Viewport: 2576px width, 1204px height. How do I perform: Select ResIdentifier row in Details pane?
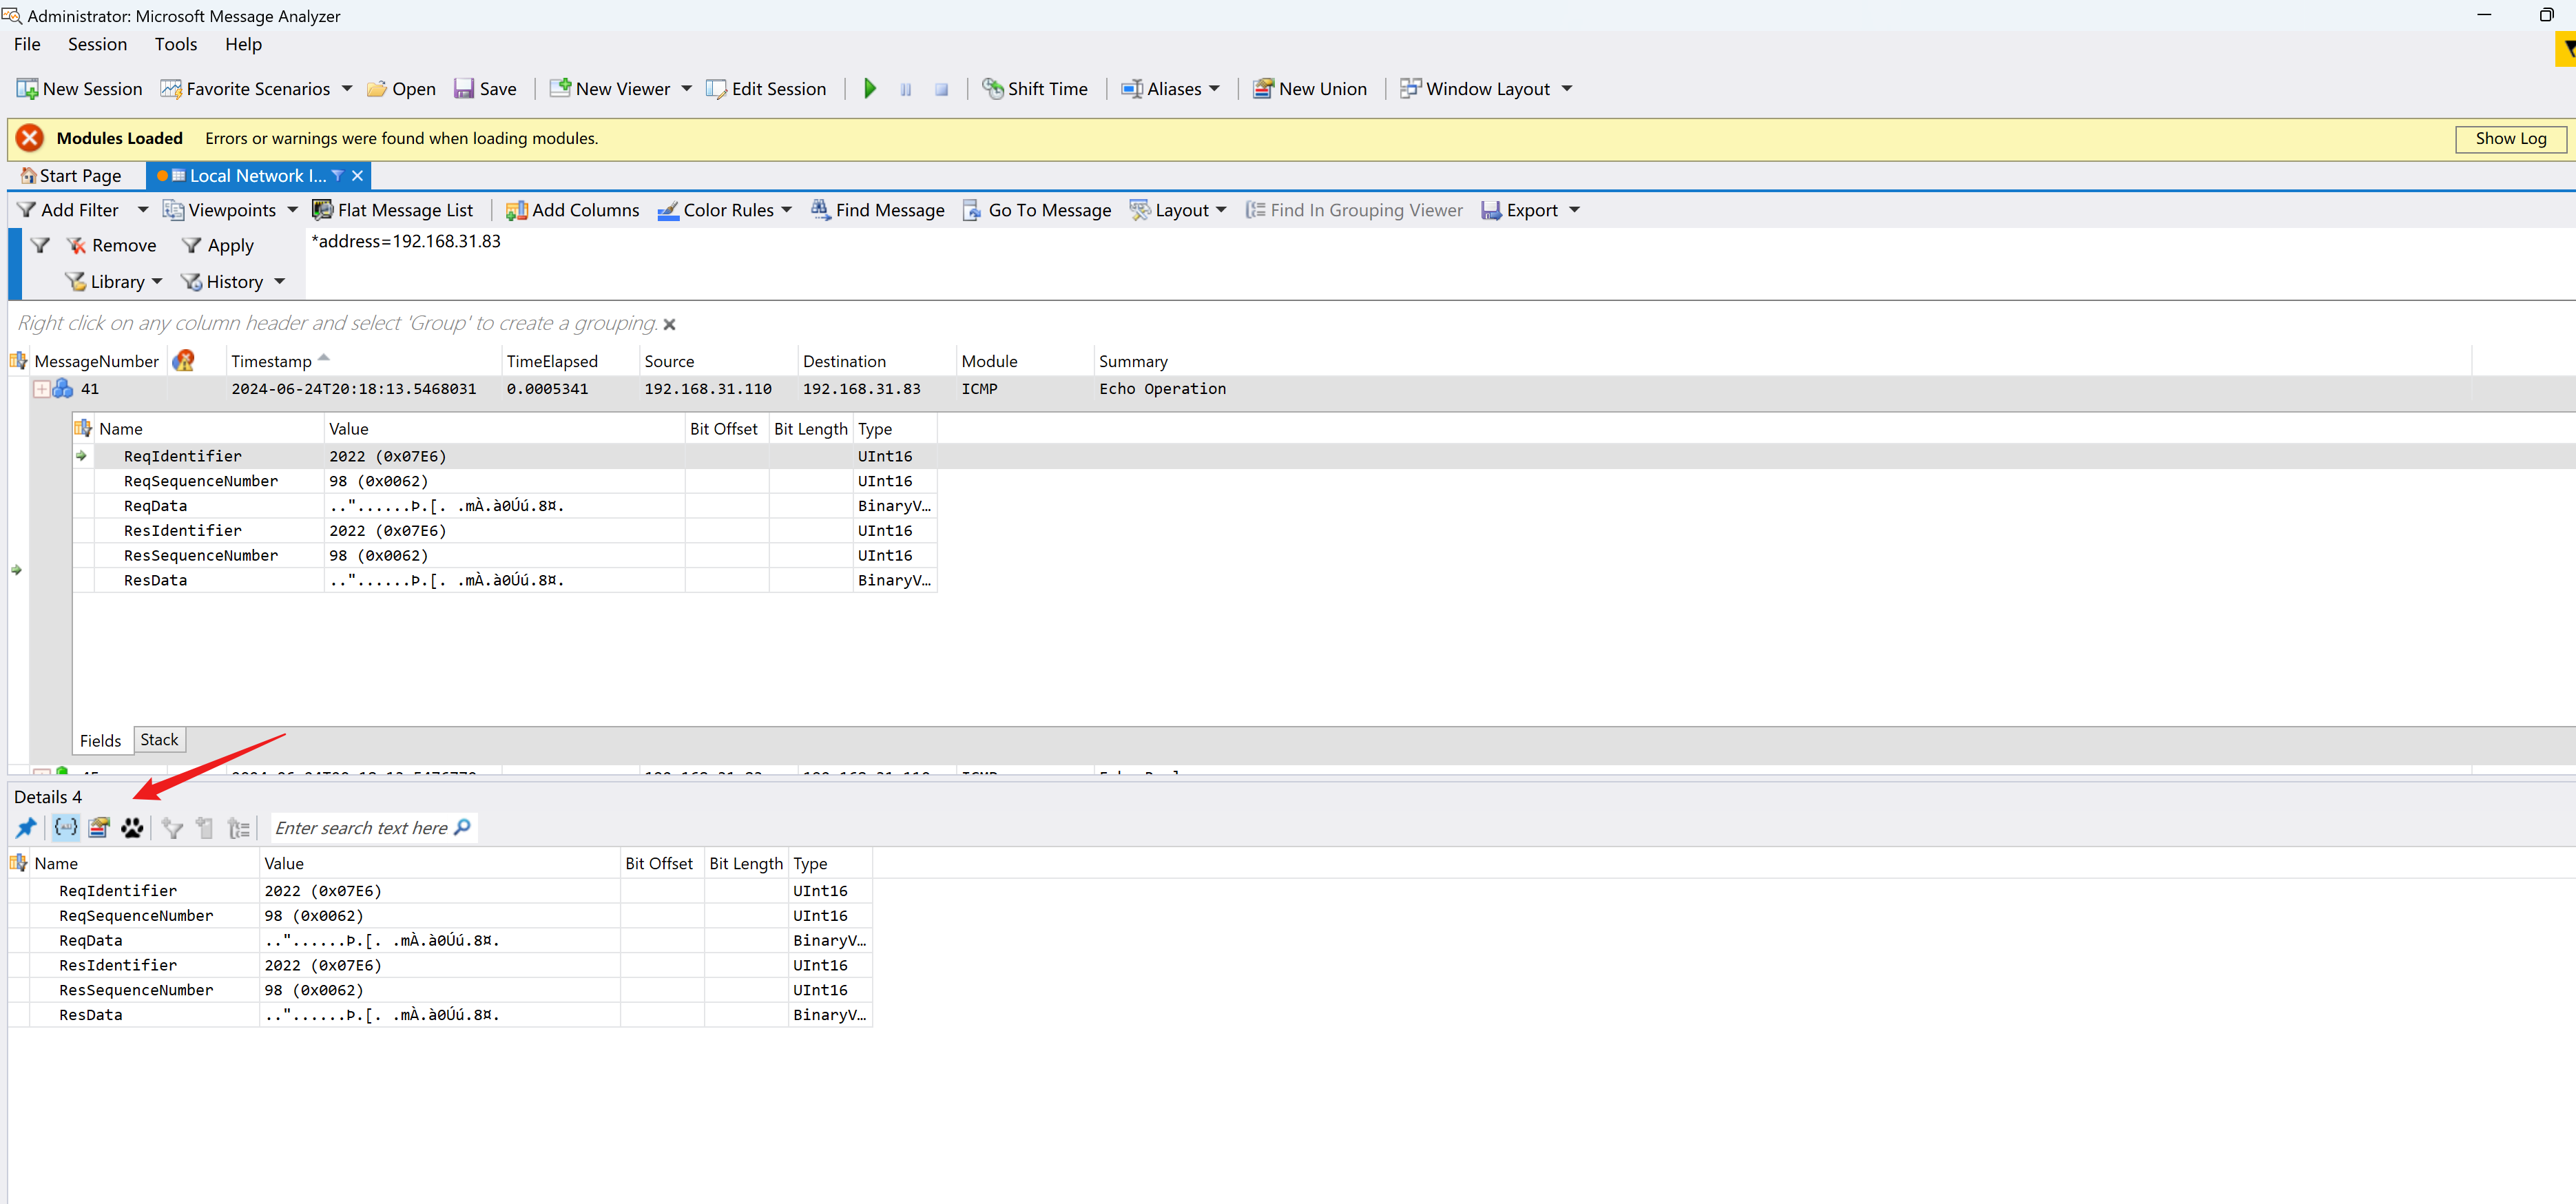click(x=440, y=966)
